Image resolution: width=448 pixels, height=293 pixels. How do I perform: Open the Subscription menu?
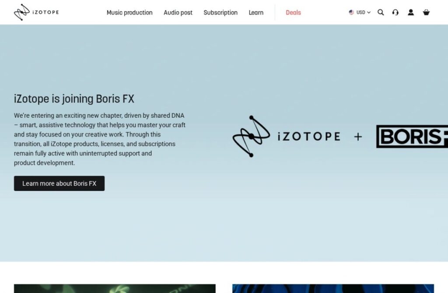pos(220,13)
